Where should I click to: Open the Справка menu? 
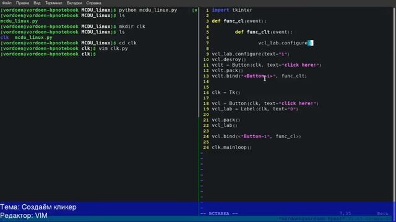(x=93, y=3)
